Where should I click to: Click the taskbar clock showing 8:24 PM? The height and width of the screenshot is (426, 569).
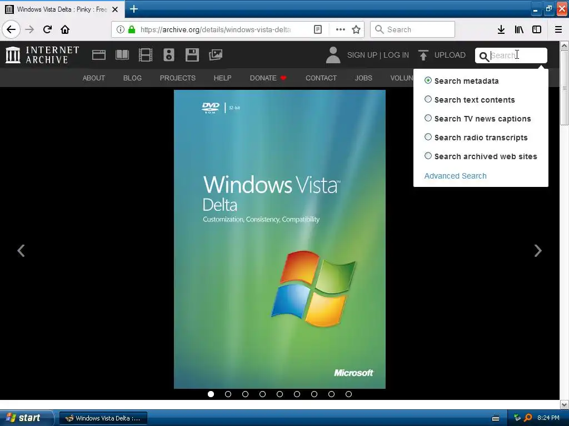point(548,418)
